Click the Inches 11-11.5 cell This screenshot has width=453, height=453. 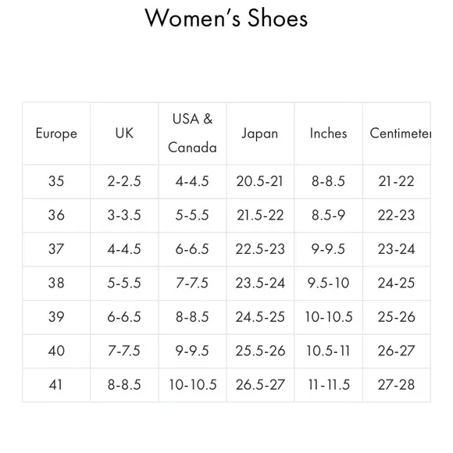[x=328, y=385]
